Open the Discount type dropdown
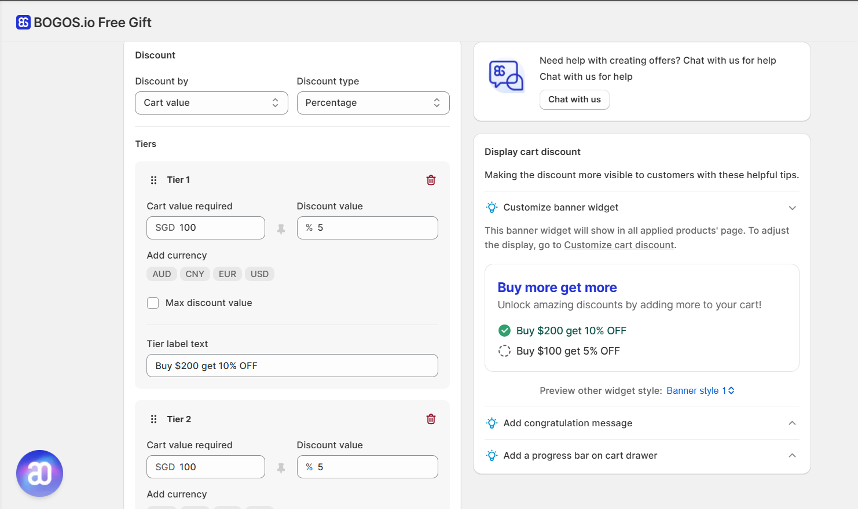 tap(373, 103)
